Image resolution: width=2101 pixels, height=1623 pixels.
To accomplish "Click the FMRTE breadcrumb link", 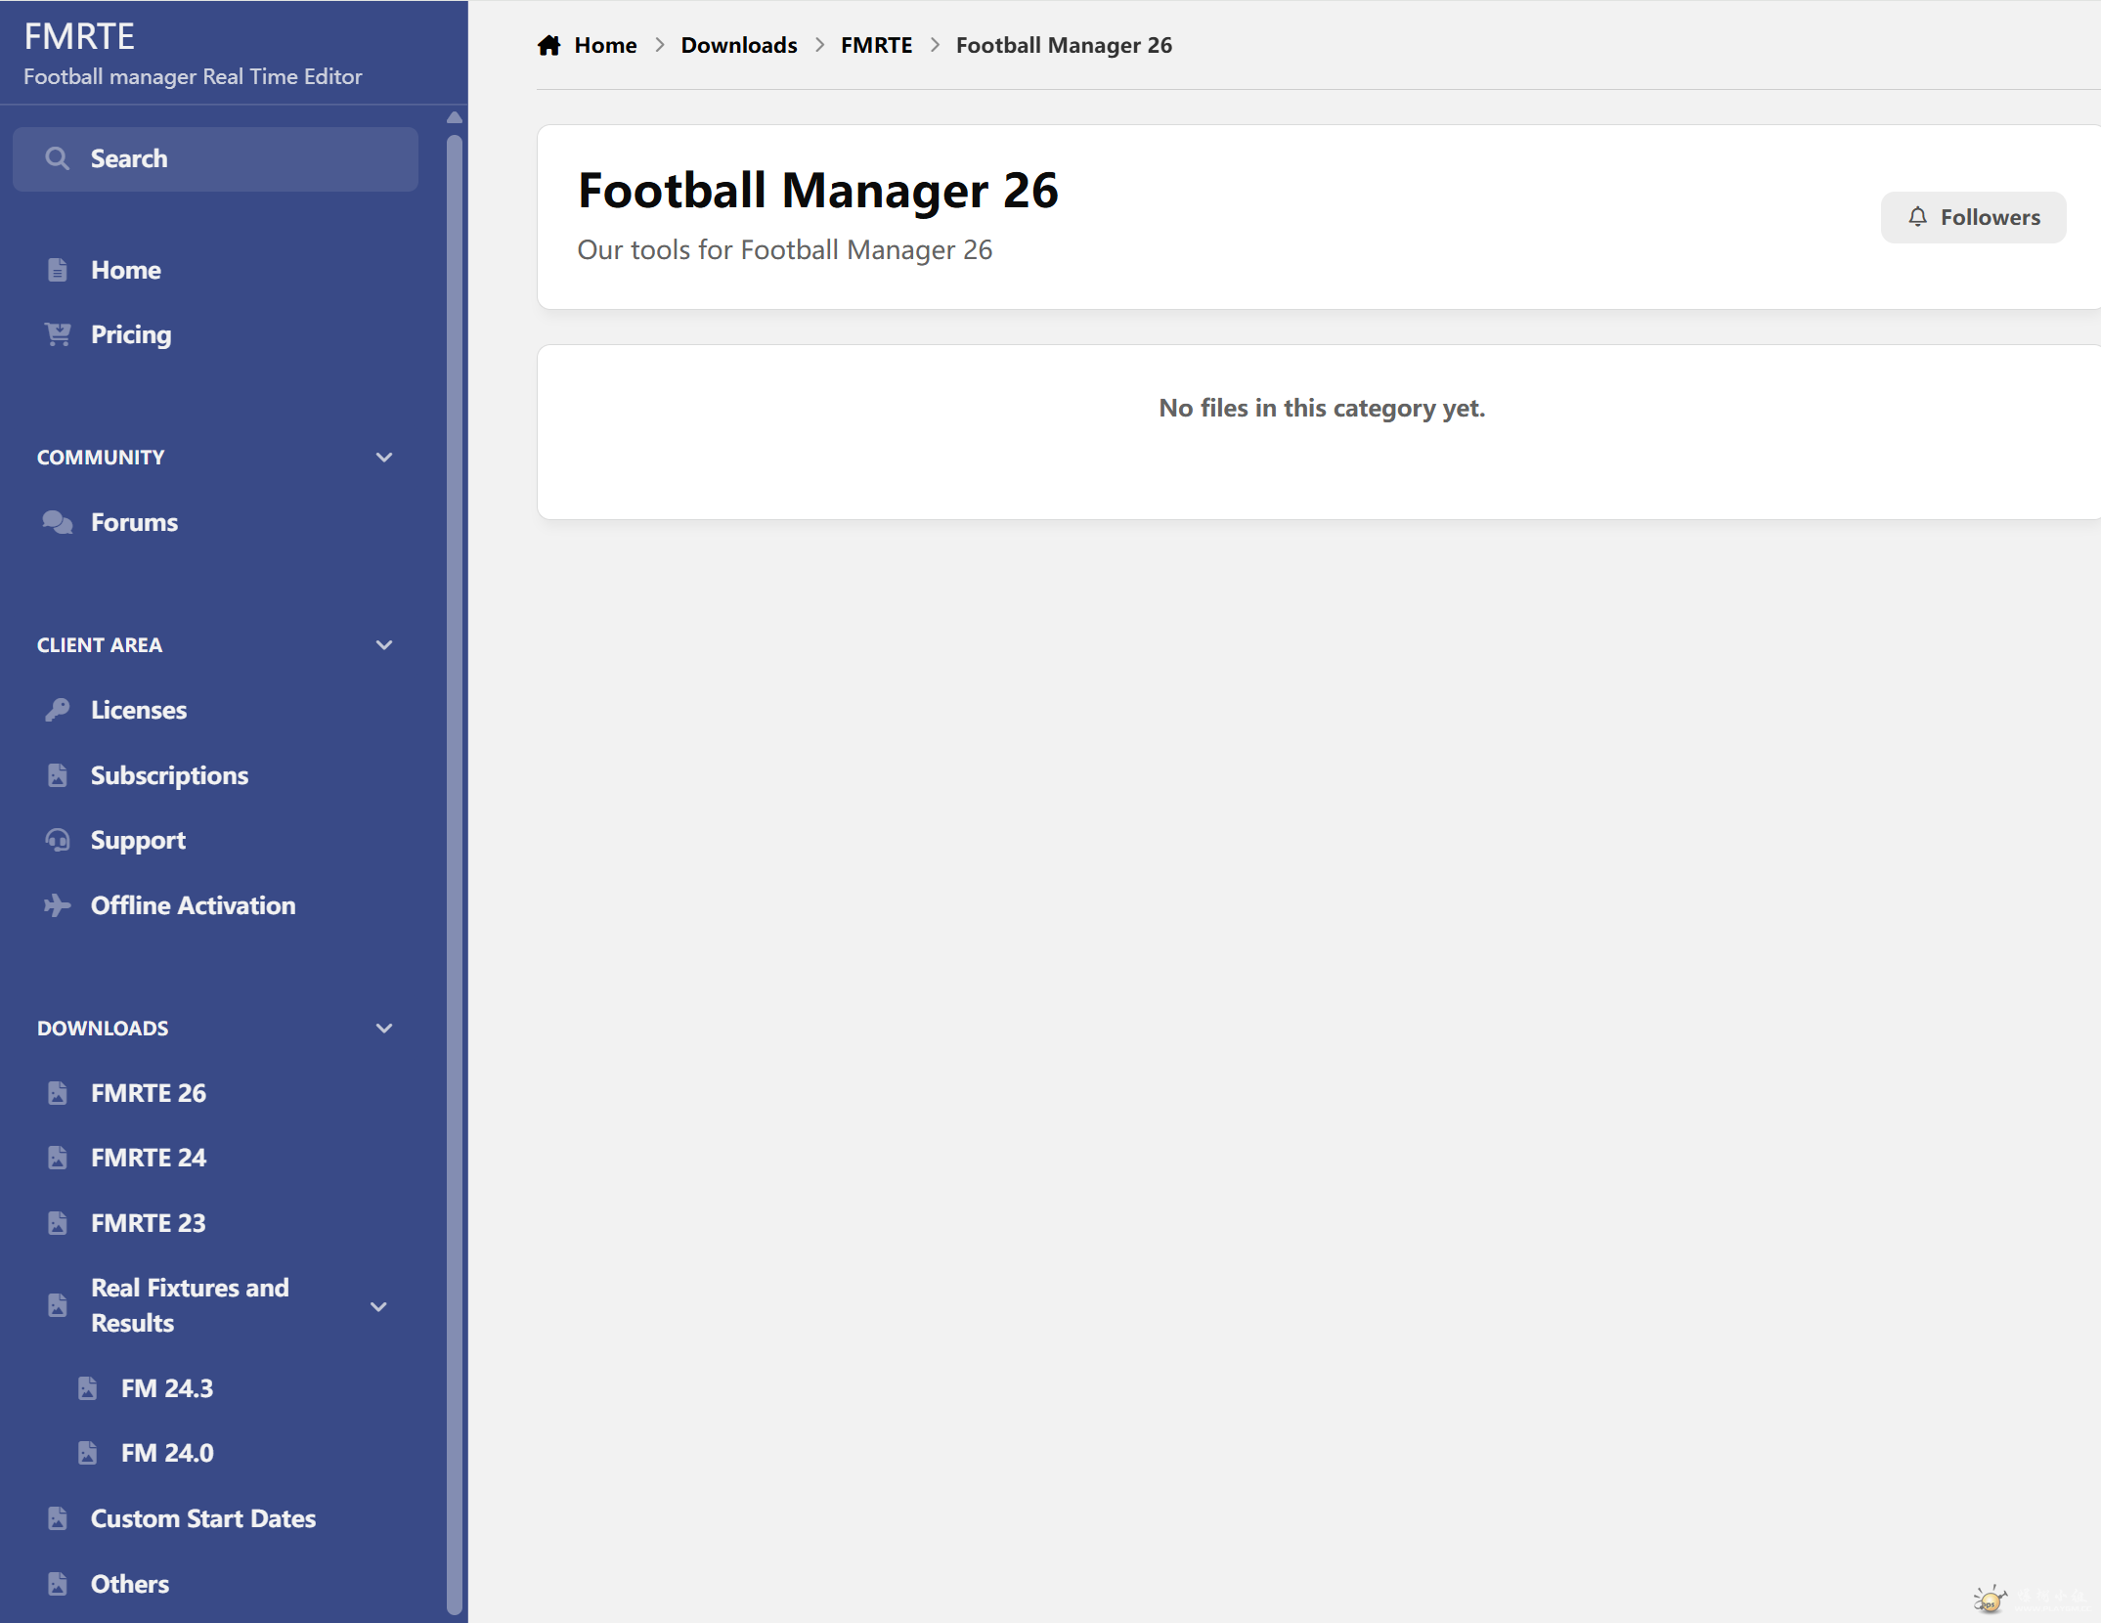I will [x=876, y=45].
